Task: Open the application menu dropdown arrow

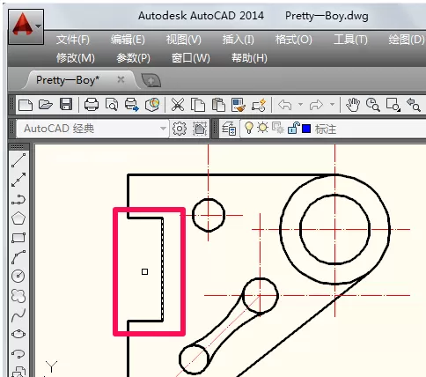Action: coord(39,26)
